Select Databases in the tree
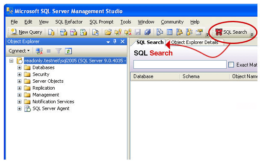 pyautogui.click(x=44, y=67)
